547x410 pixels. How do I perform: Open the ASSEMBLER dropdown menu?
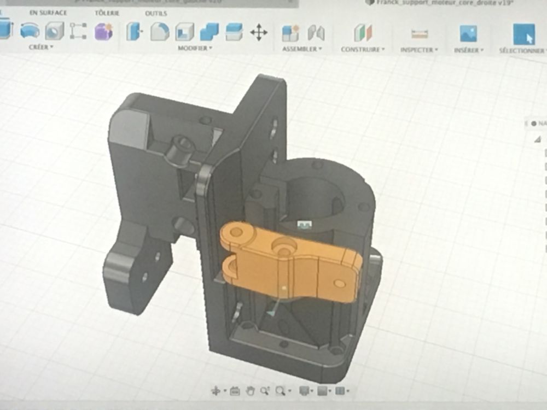(302, 49)
